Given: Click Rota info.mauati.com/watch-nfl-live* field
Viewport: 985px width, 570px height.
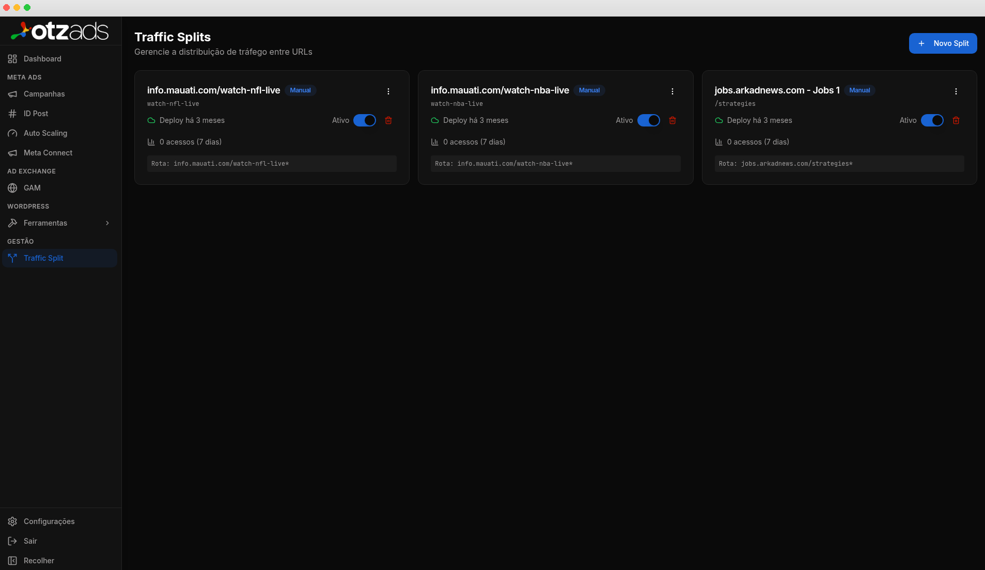Looking at the screenshot, I should click(x=272, y=164).
